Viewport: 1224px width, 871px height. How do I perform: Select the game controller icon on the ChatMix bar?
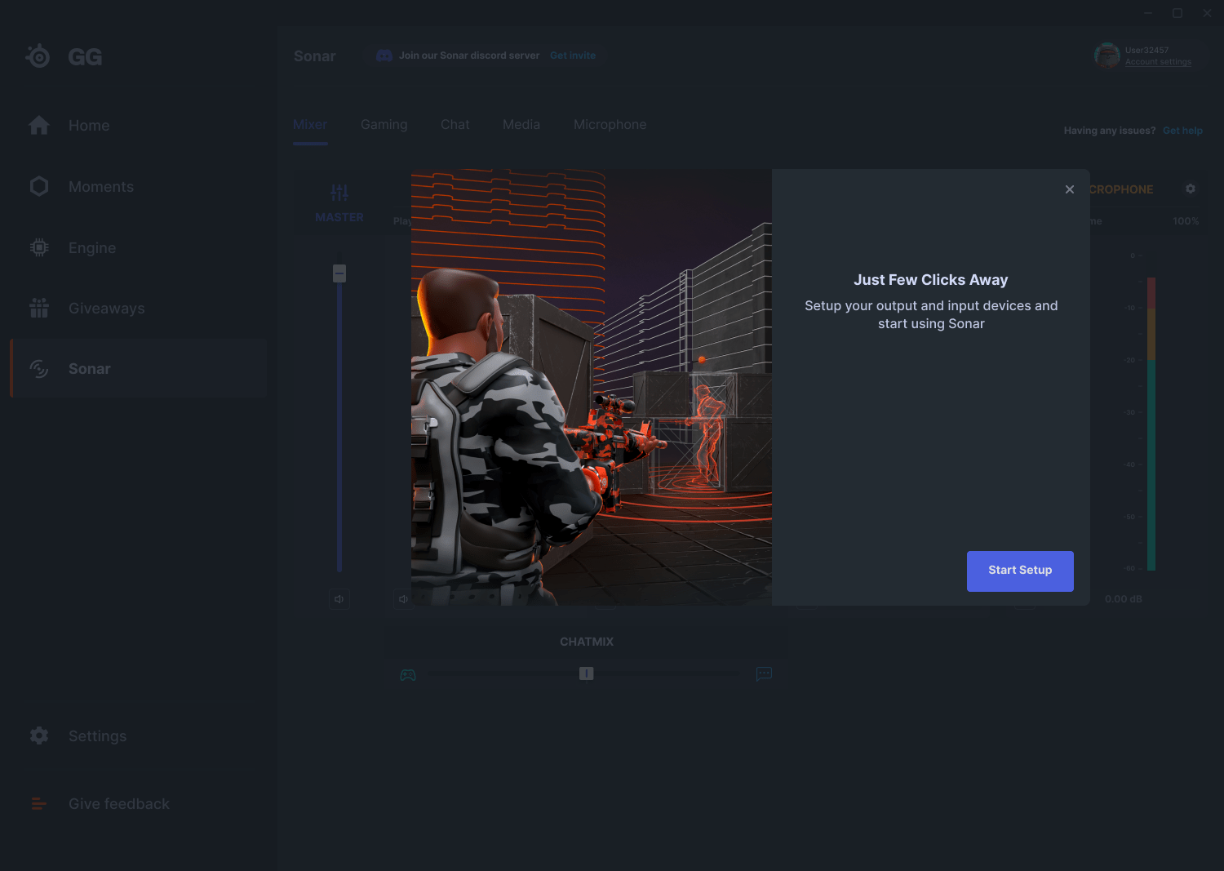pos(408,674)
